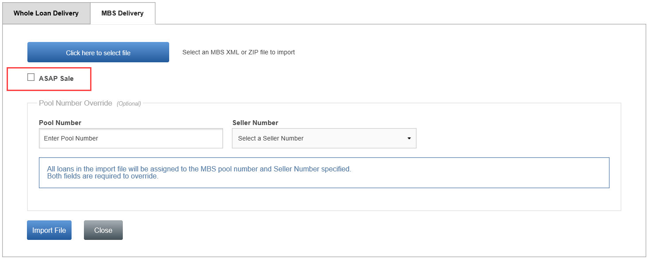Viewport: 648px width, 258px height.
Task: Enable the ASAP Sale checkbox
Action: (31, 77)
